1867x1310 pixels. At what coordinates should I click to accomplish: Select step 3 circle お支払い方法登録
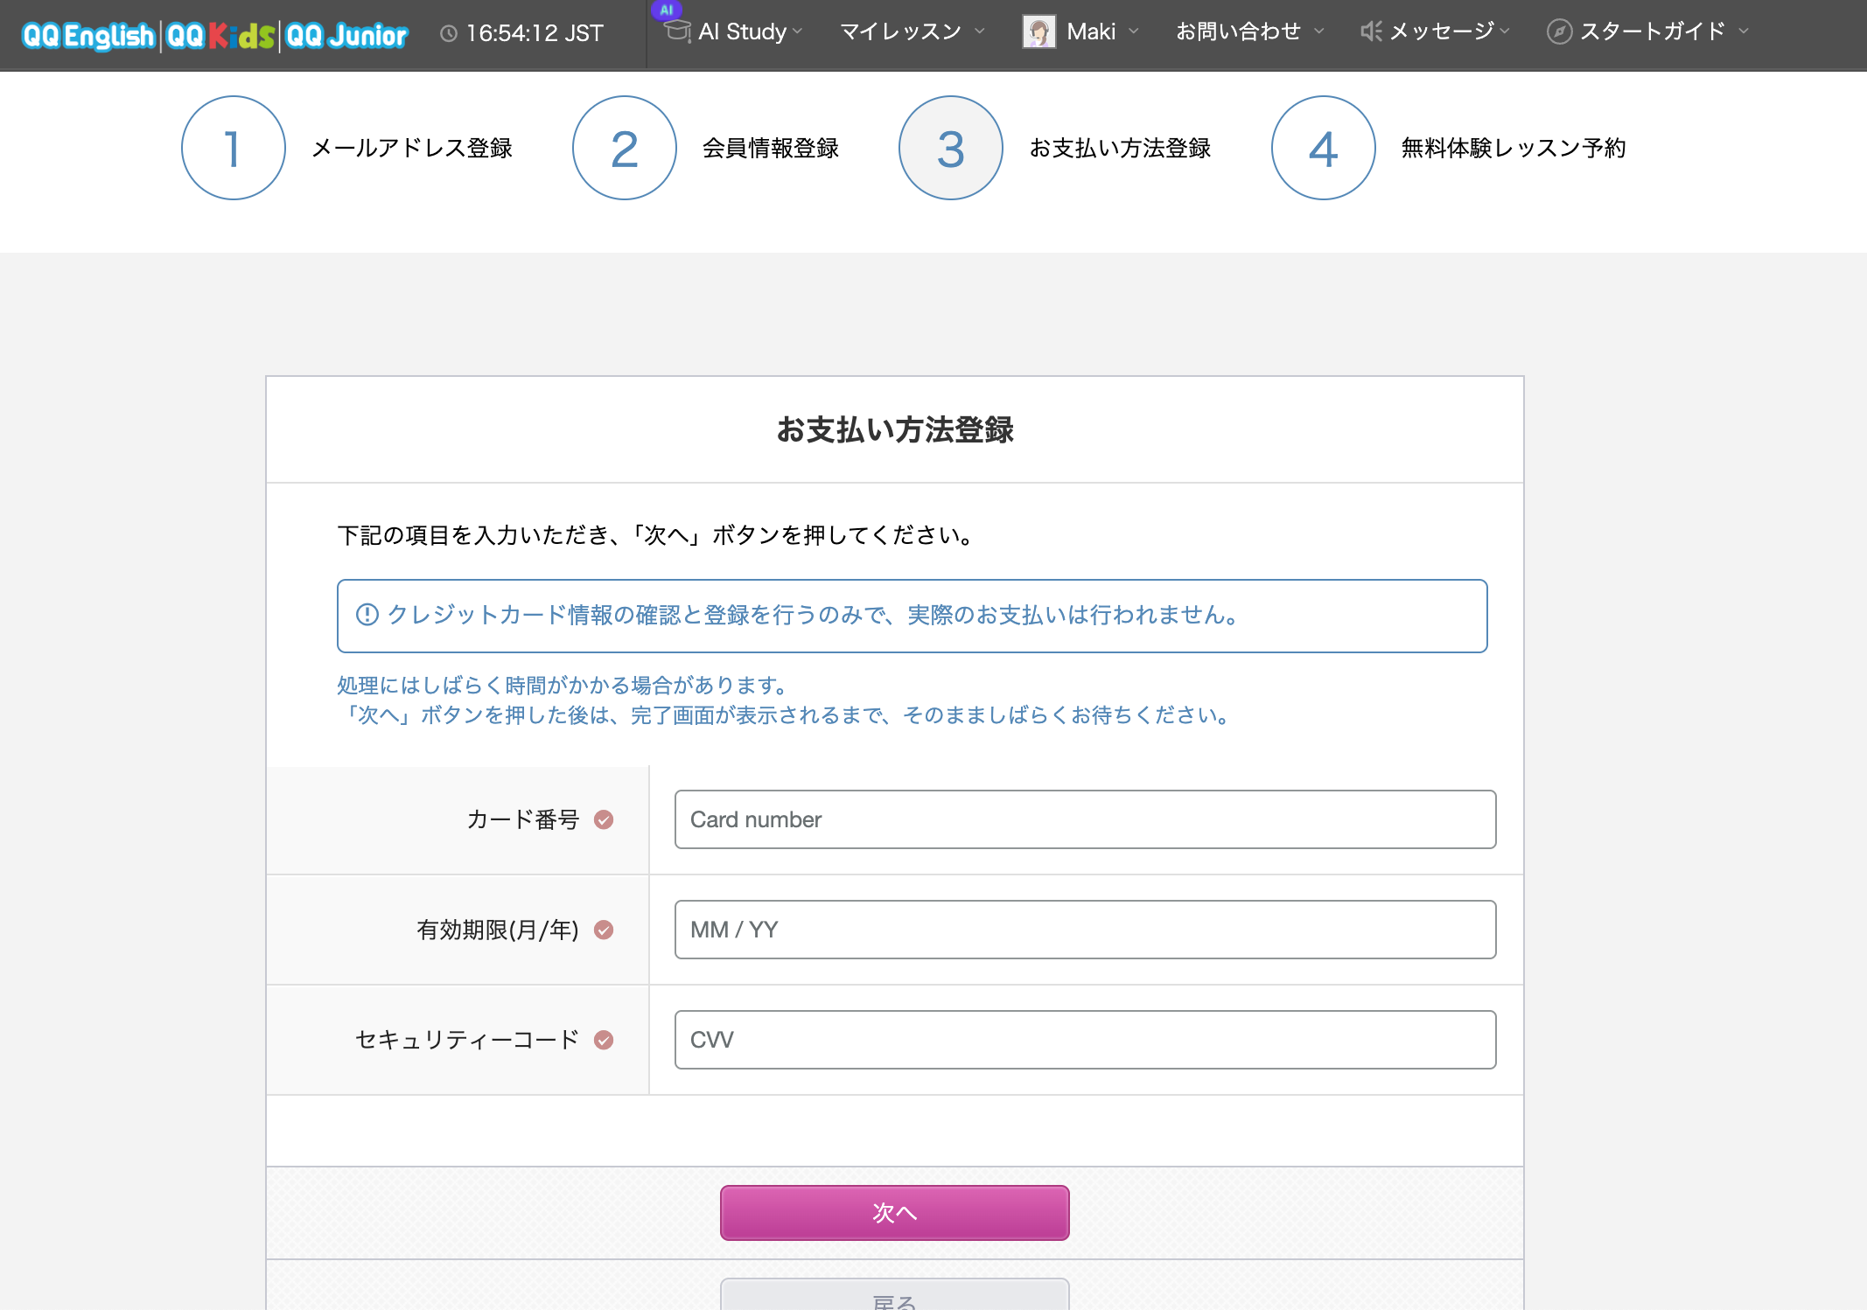click(x=951, y=148)
